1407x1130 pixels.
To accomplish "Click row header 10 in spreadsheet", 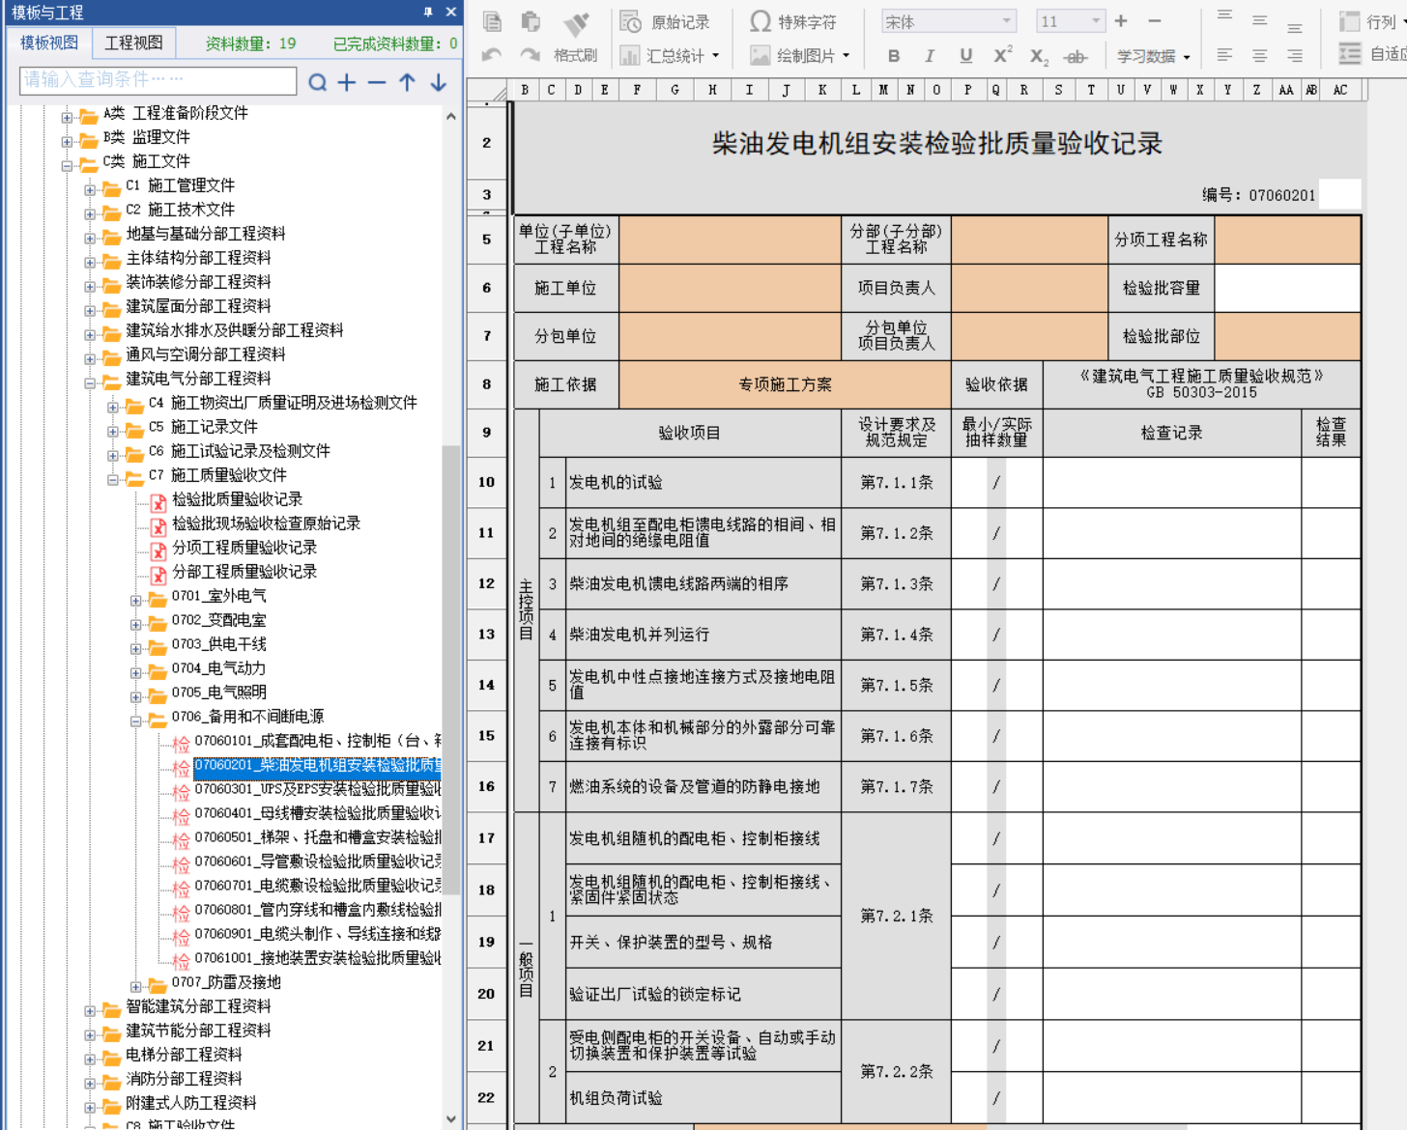I will tap(486, 482).
